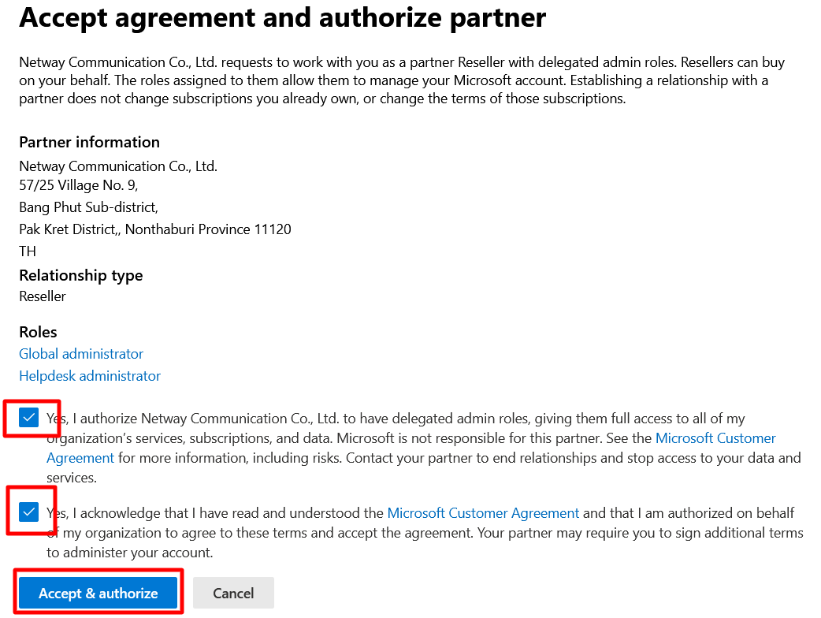Viewport: 821px width, 618px height.
Task: Toggle the agreement acknowledgement checkbox
Action: [x=29, y=512]
